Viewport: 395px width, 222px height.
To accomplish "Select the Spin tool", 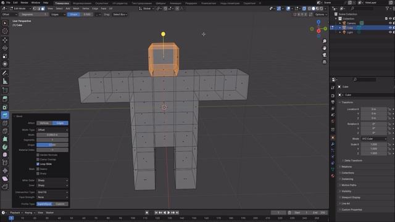I will point(5,147).
